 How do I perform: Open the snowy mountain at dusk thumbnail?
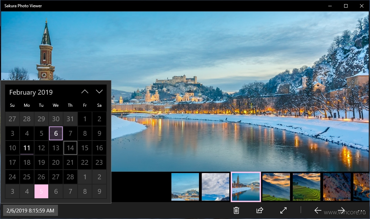click(337, 187)
